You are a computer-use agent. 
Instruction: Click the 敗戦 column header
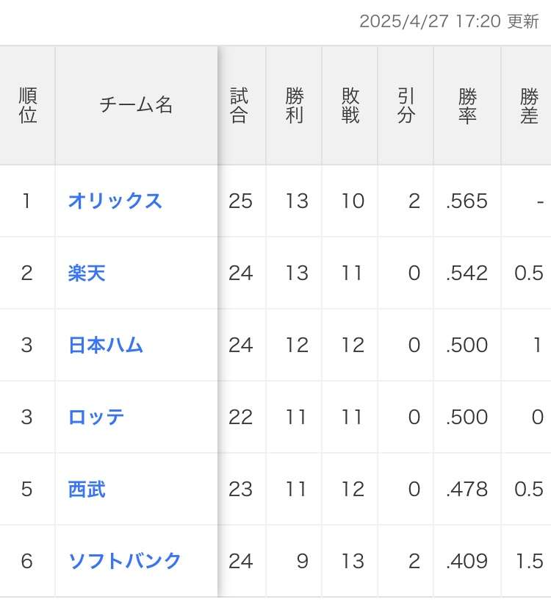click(350, 105)
